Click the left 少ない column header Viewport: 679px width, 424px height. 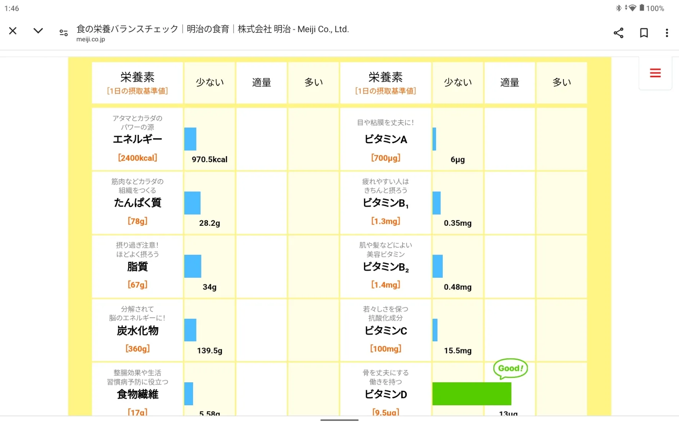209,83
